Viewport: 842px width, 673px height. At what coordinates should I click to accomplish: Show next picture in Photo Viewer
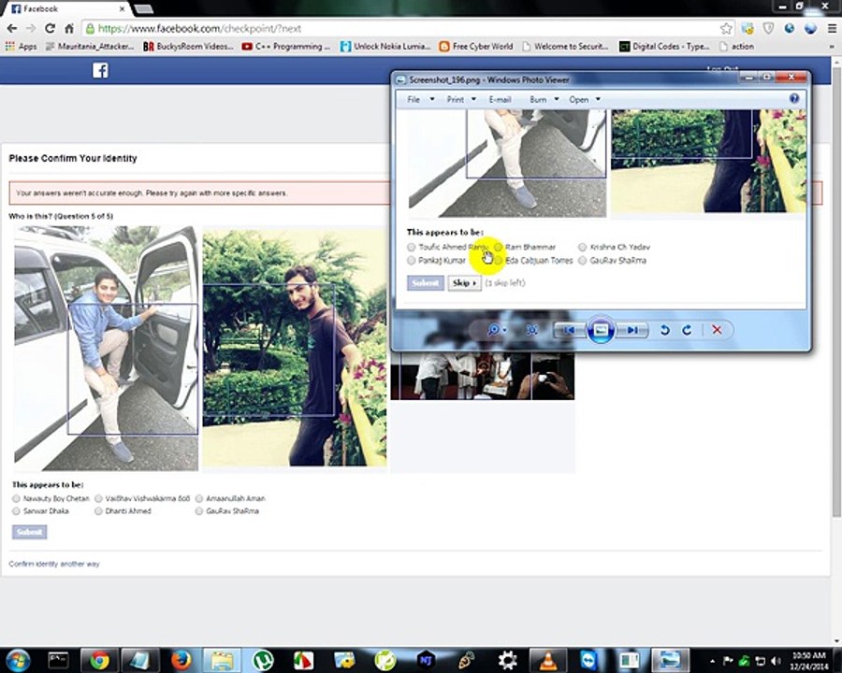pyautogui.click(x=632, y=330)
